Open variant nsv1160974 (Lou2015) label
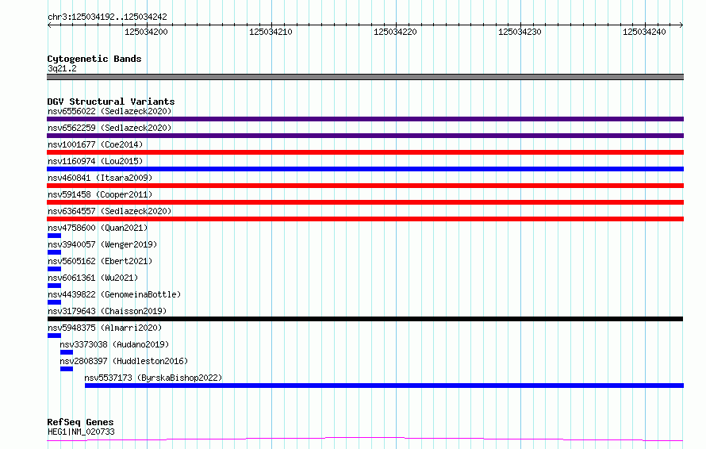The width and height of the screenshot is (706, 449). (95, 161)
